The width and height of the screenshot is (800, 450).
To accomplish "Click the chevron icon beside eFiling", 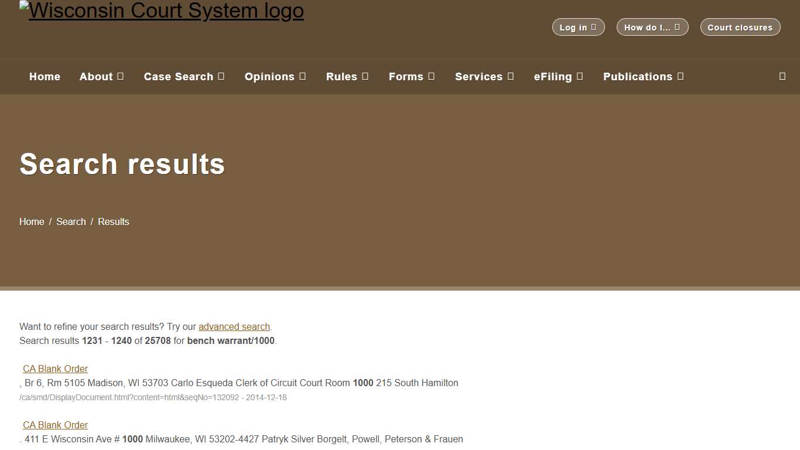I will tap(580, 76).
